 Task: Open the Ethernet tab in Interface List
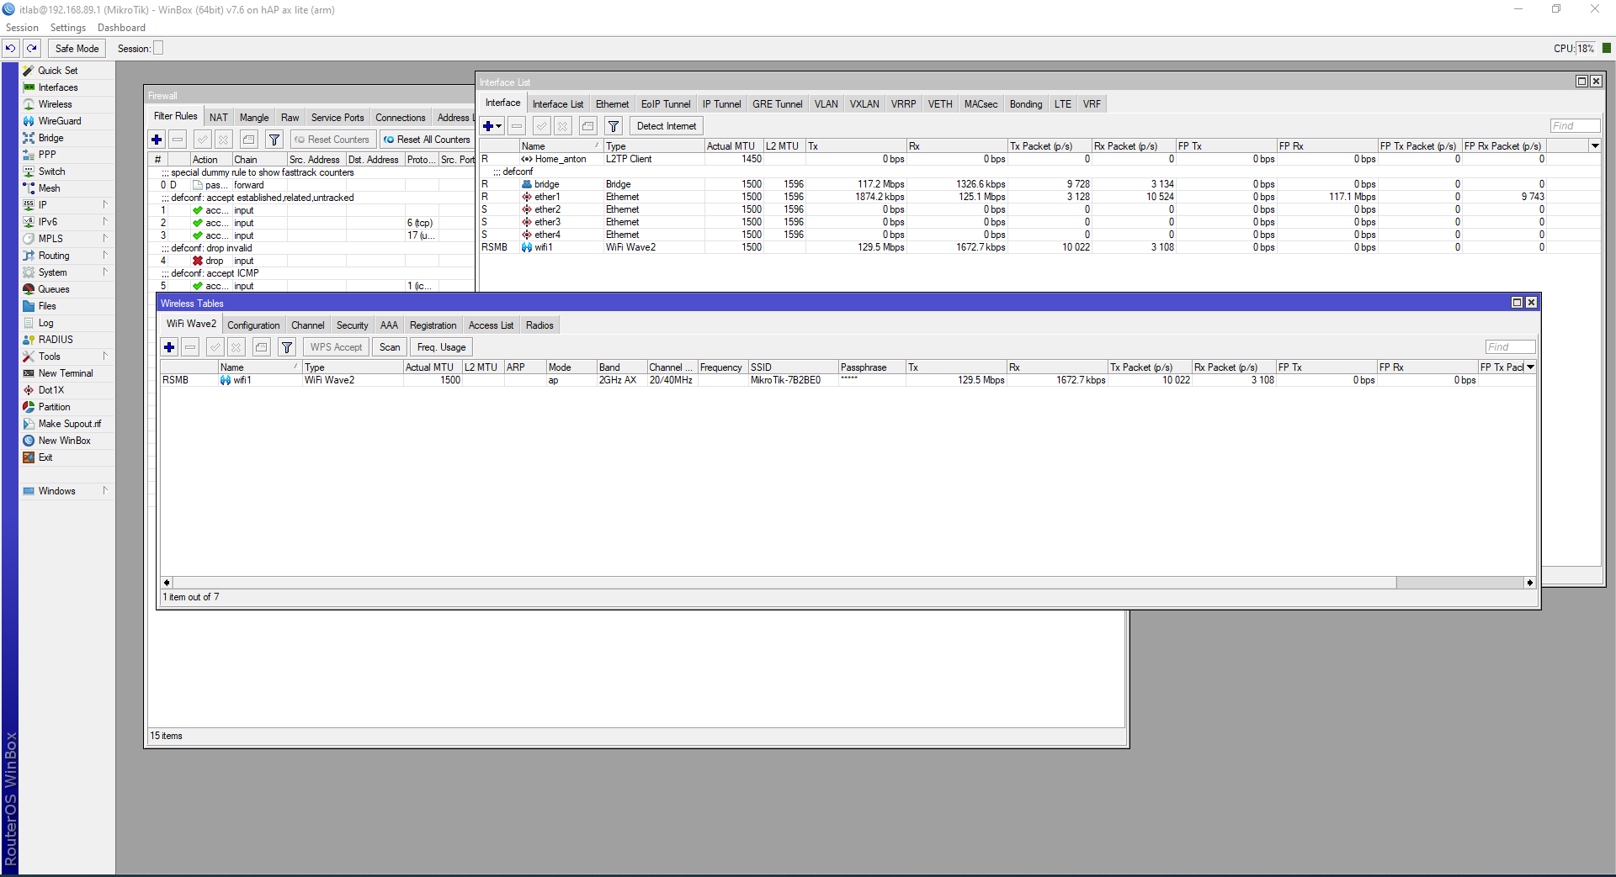tap(612, 104)
